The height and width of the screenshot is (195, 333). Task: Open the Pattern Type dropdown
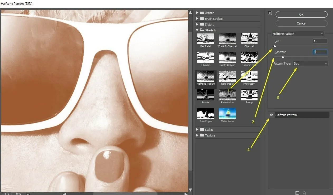pos(311,64)
